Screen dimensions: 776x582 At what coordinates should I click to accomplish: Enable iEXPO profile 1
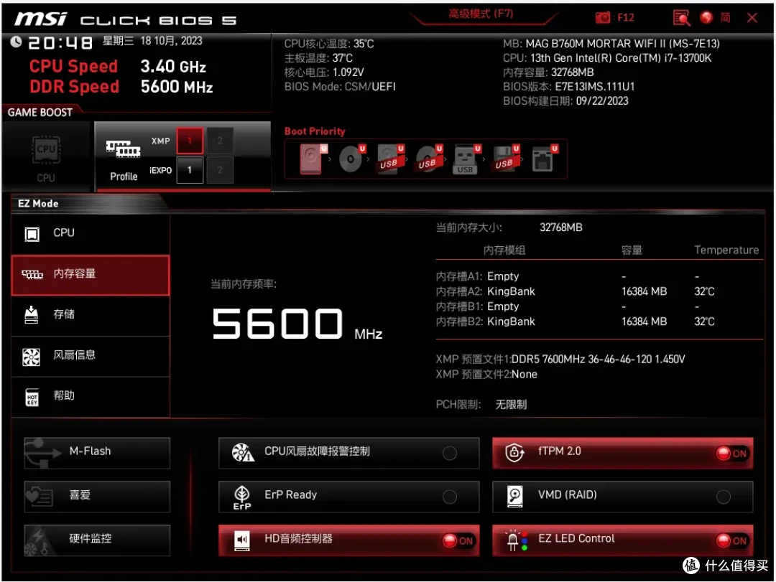pos(190,170)
